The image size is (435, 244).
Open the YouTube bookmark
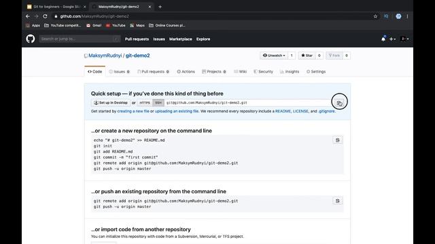click(116, 26)
